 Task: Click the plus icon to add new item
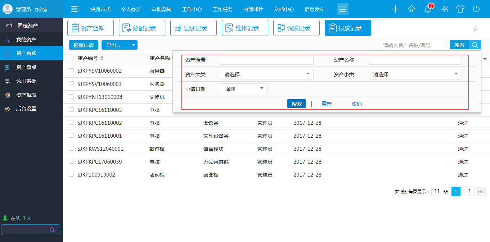pos(395,9)
